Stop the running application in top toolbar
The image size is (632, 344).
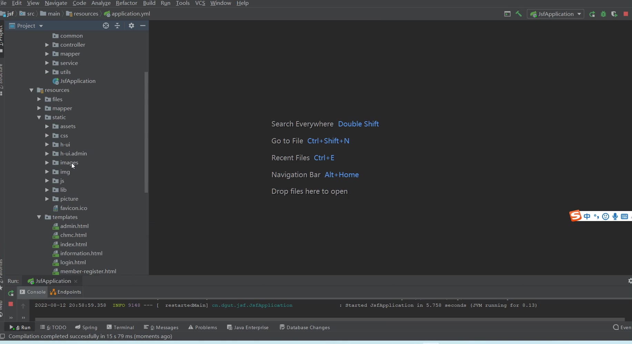(626, 14)
